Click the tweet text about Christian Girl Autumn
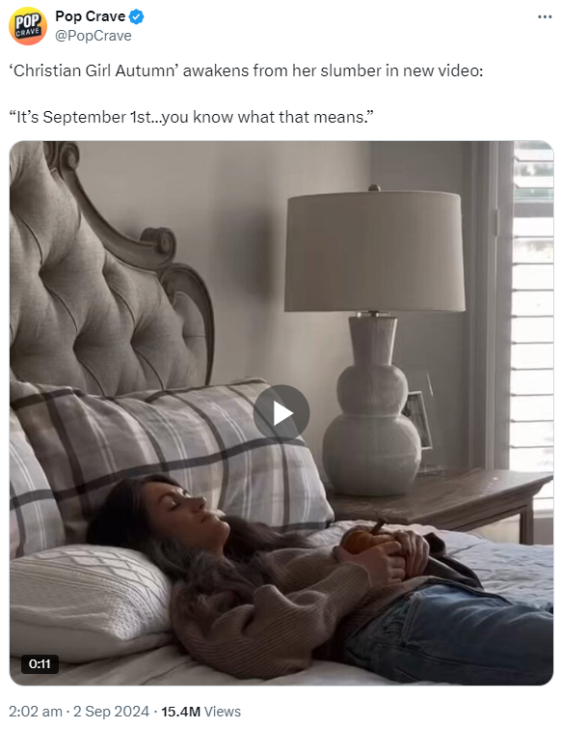This screenshot has width=562, height=729. [246, 70]
